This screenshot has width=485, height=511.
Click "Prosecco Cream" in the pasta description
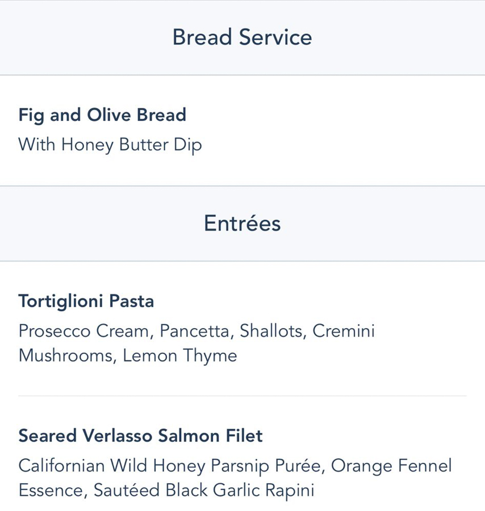click(x=85, y=331)
